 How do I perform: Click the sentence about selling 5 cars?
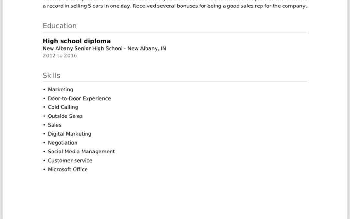(87, 6)
